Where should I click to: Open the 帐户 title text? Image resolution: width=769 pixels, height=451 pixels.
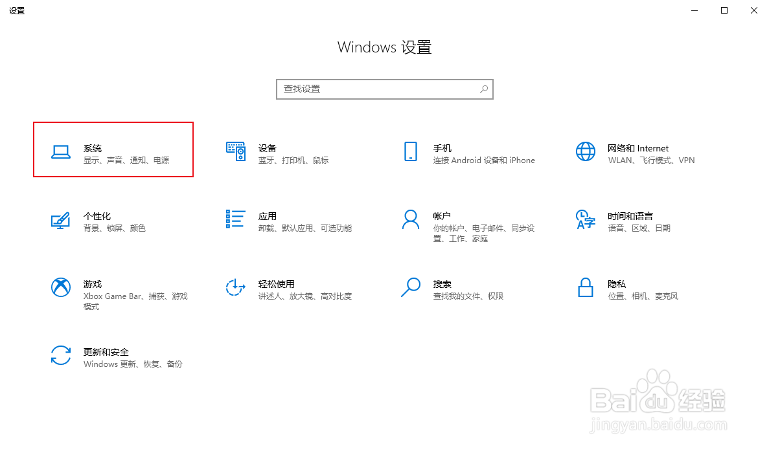click(442, 216)
